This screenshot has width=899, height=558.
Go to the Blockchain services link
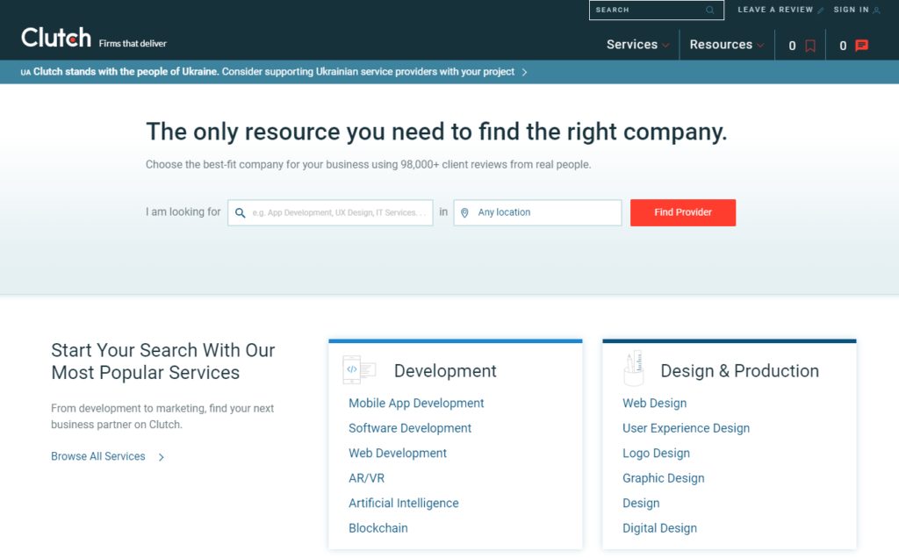pos(378,528)
